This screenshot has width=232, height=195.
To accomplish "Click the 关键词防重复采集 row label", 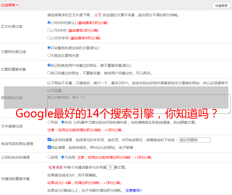I will pyautogui.click(x=15, y=179).
